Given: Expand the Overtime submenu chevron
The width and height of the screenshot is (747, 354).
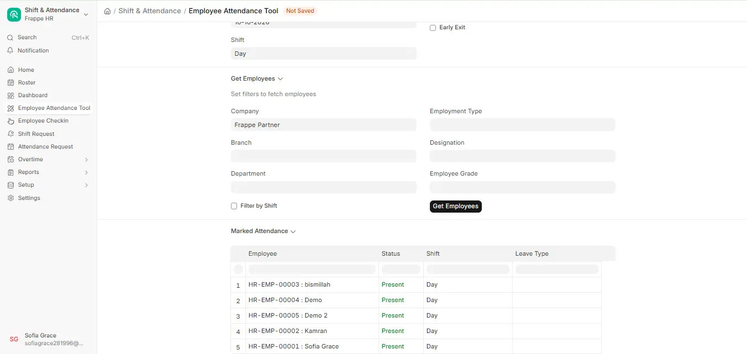Looking at the screenshot, I should click(86, 160).
